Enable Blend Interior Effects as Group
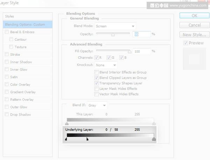Image resolution: width=210 pixels, height=160 pixels. tap(97, 72)
